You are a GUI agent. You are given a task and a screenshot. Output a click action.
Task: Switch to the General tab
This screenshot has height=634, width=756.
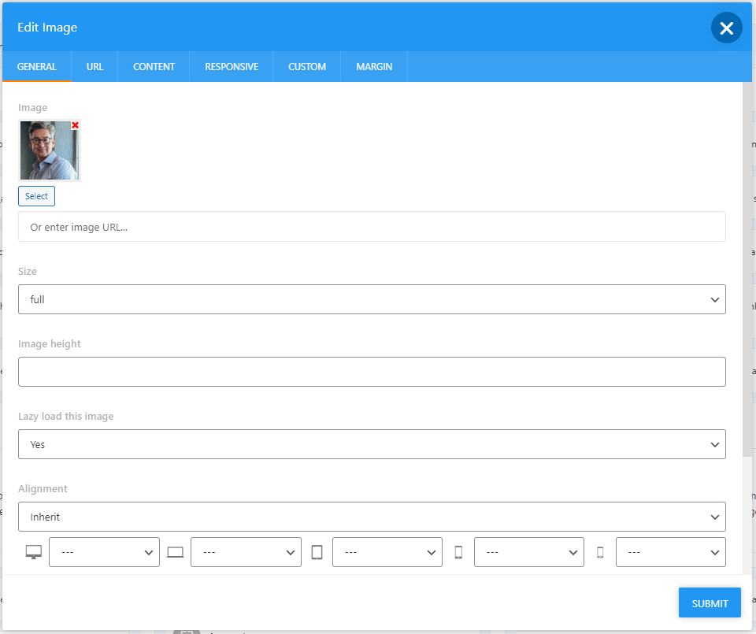pyautogui.click(x=37, y=66)
